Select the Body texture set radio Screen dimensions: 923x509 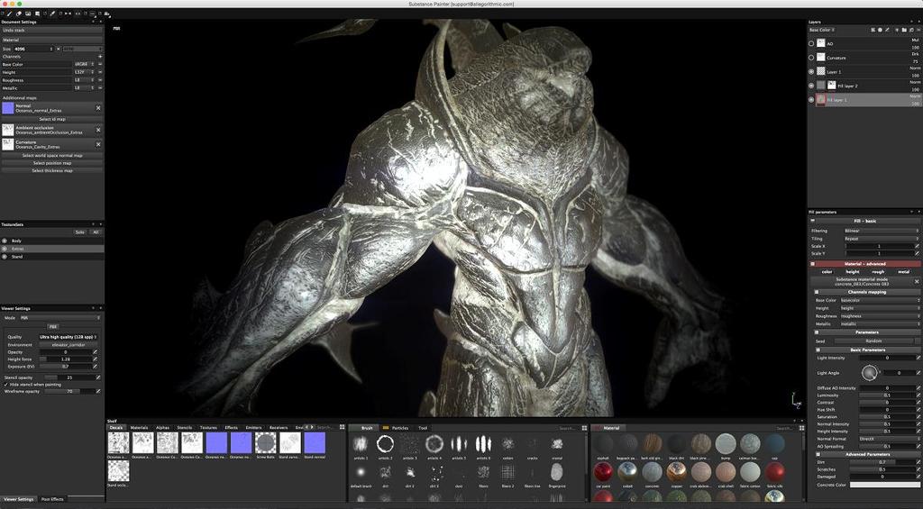5,241
